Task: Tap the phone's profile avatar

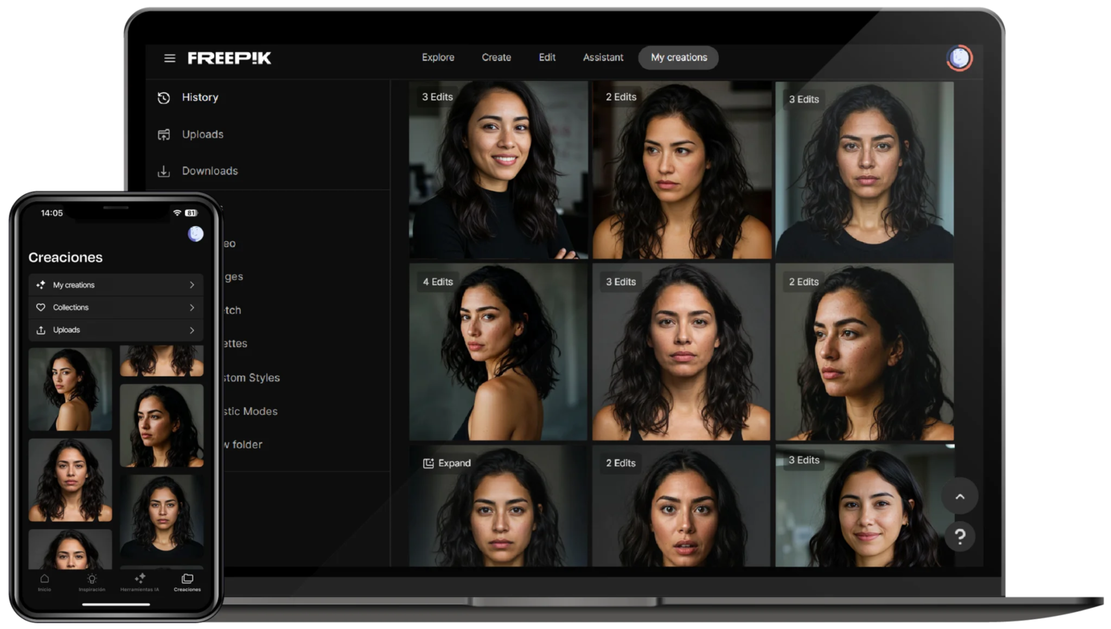Action: coord(196,234)
